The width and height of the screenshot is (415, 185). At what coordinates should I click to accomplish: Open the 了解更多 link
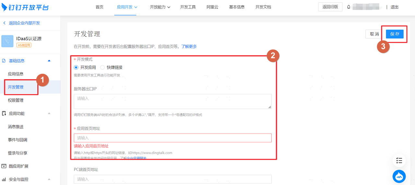tap(189, 47)
